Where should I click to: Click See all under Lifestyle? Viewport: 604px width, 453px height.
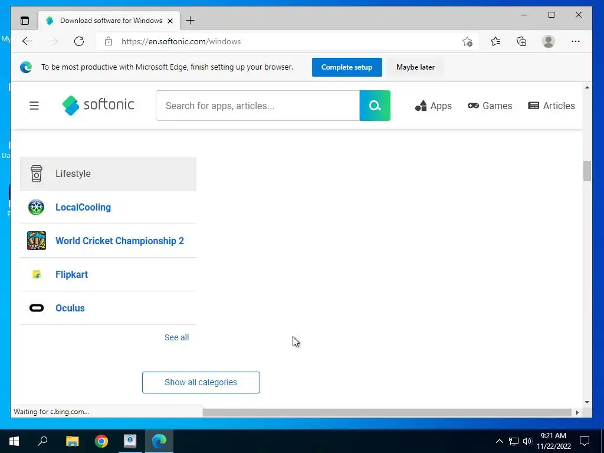click(x=176, y=337)
